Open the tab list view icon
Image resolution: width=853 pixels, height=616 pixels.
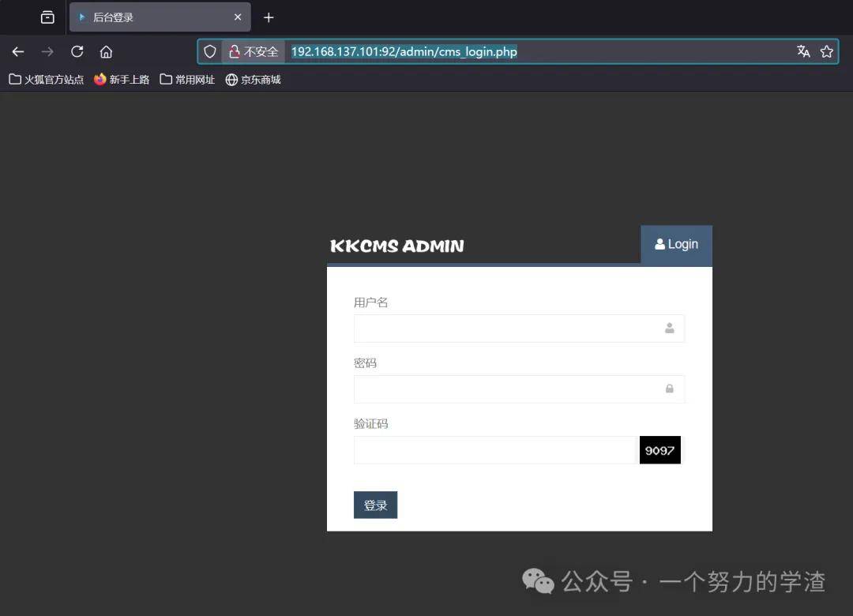pyautogui.click(x=47, y=17)
